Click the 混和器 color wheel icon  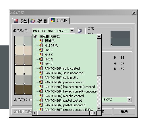[x=32, y=21]
